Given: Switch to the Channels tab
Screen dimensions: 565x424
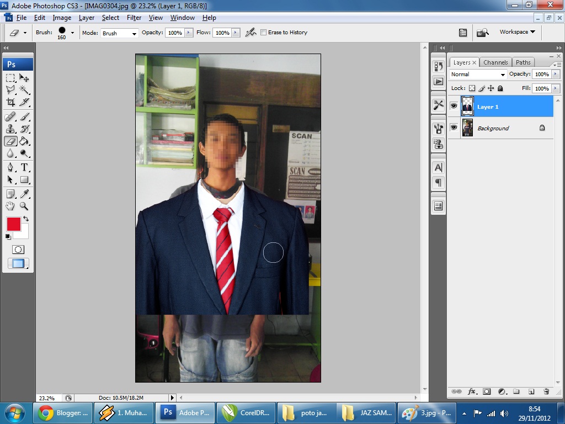Looking at the screenshot, I should click(x=495, y=62).
